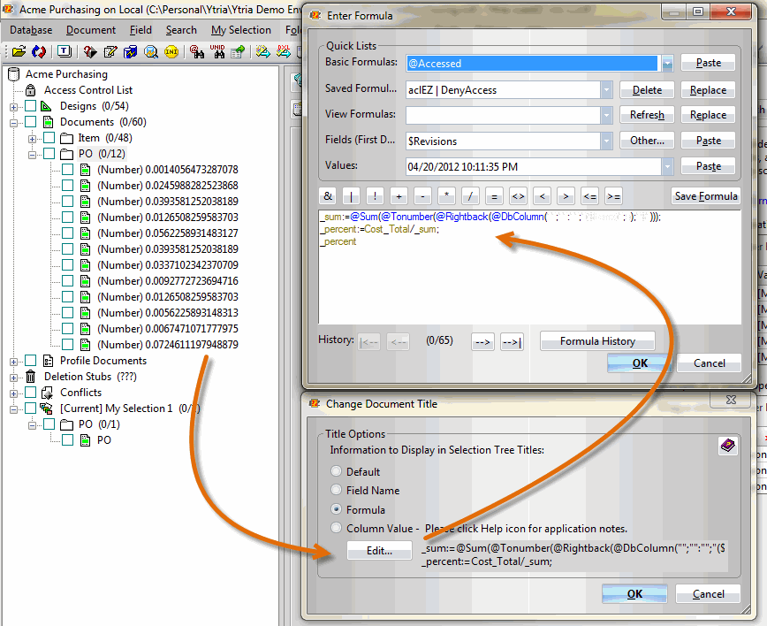Click the refresh arrows toolbar icon
Image resolution: width=767 pixels, height=626 pixels.
(x=39, y=51)
